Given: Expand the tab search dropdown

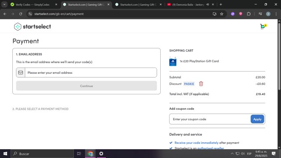Looking at the screenshot, I should [4, 4].
